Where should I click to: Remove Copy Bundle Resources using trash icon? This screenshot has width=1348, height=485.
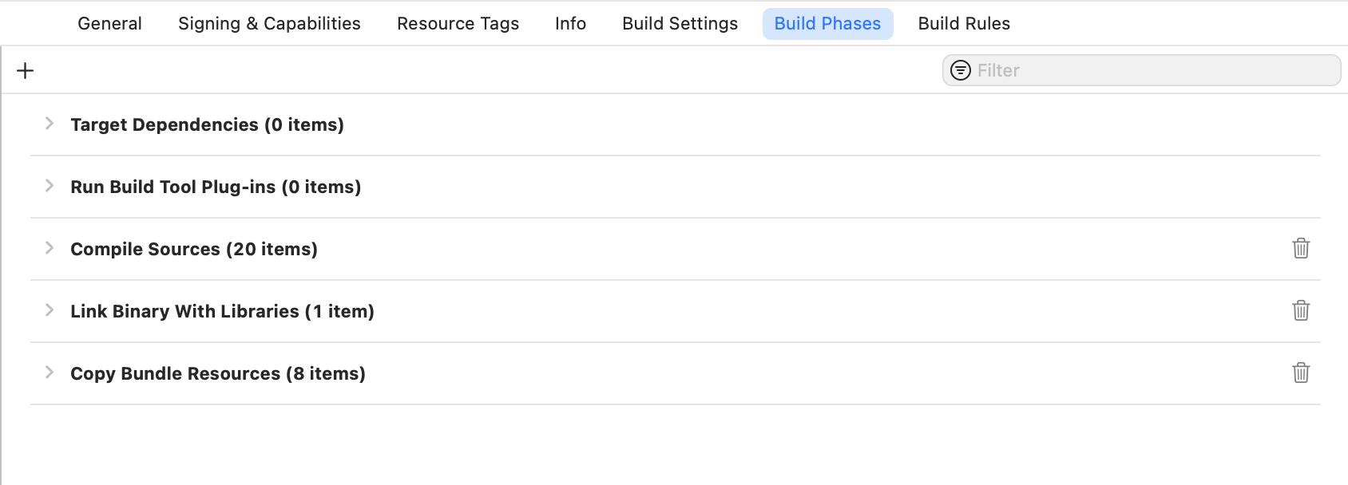pos(1301,373)
